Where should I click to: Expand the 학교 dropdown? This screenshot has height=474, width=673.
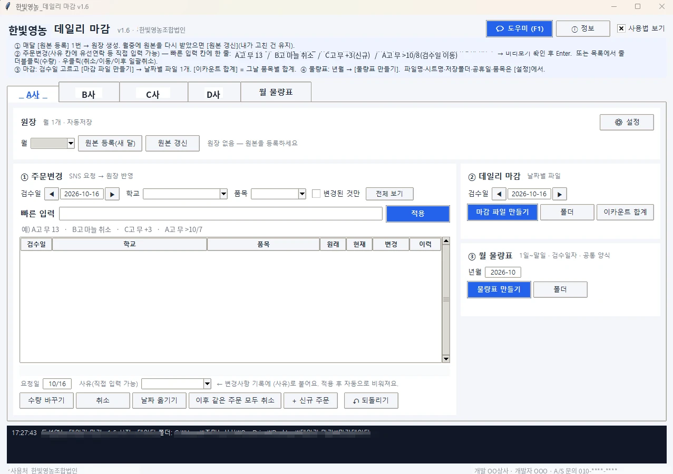[x=223, y=194]
